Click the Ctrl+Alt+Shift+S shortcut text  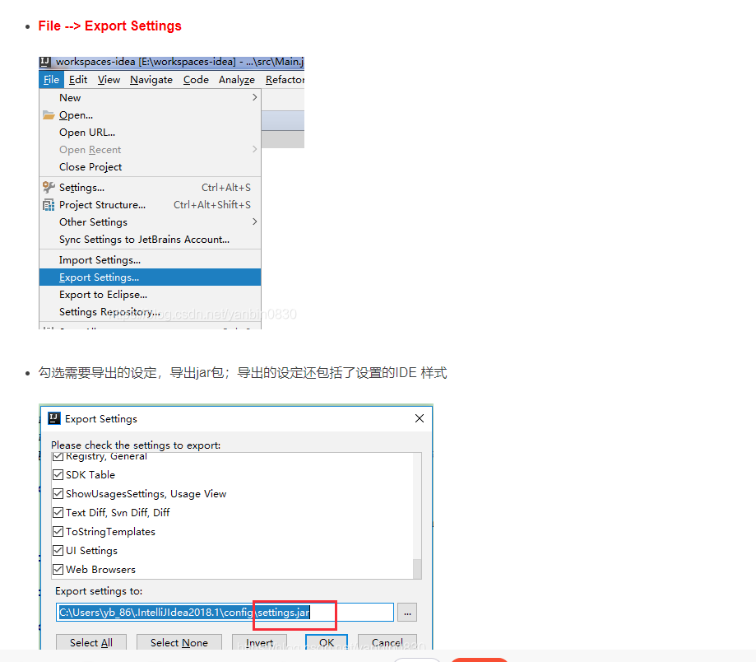[x=212, y=204]
